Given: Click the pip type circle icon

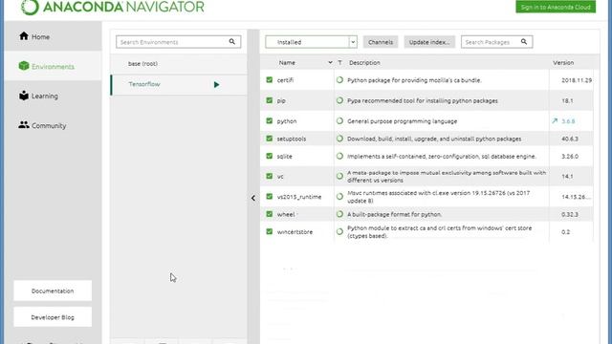Looking at the screenshot, I should (339, 100).
